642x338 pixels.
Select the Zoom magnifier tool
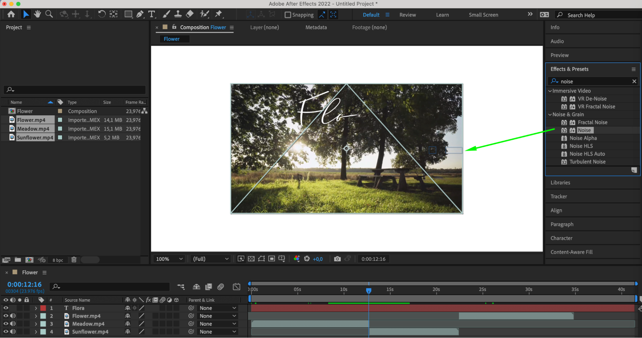pos(49,14)
